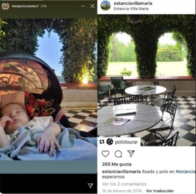Open the #estancia hashtag in caption
The height and width of the screenshot is (194, 196).
(x=185, y=172)
